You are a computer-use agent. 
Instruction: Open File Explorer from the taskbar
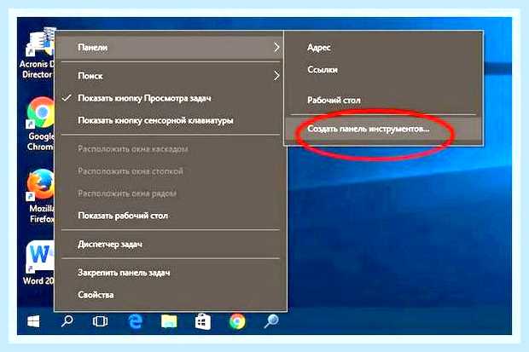[x=169, y=321]
